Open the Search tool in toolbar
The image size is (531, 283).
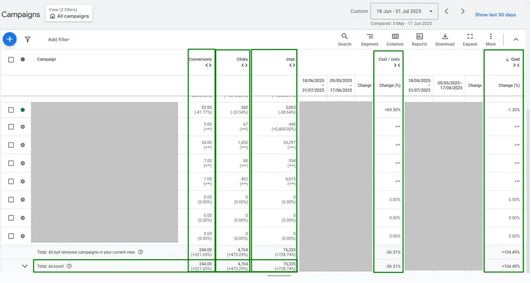344,39
